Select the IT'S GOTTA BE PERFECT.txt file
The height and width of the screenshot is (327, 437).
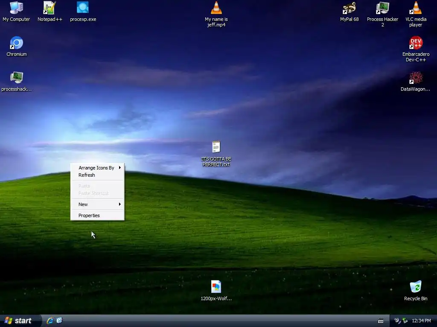(216, 154)
